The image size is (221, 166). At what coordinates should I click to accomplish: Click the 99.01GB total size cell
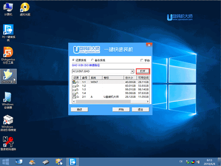coord(130,89)
